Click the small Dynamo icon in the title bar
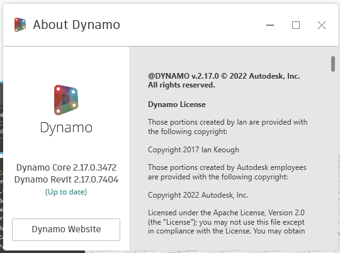This screenshot has width=340, height=253. coord(20,25)
